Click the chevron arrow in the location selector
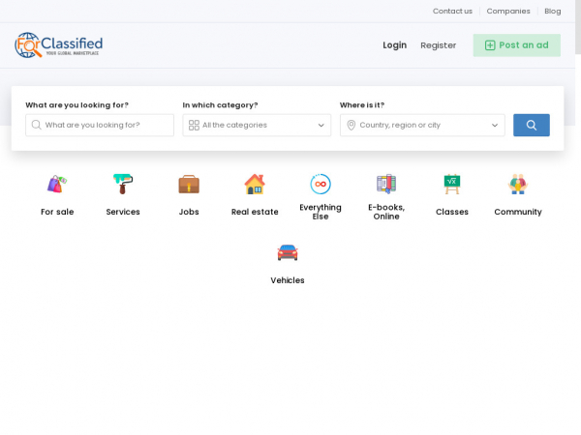Screen dimensions: 581x435 point(495,125)
